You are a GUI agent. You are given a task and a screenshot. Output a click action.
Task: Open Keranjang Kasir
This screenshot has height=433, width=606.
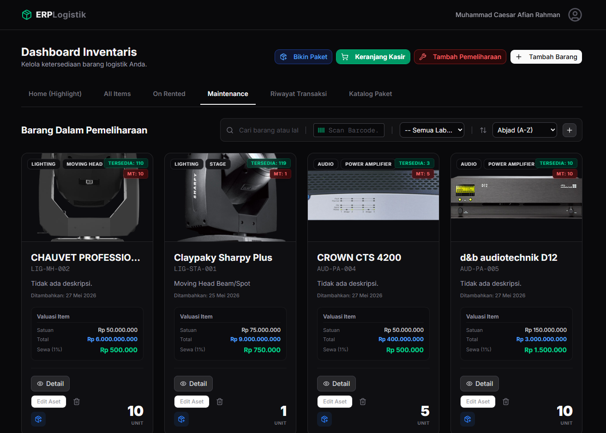tap(373, 57)
